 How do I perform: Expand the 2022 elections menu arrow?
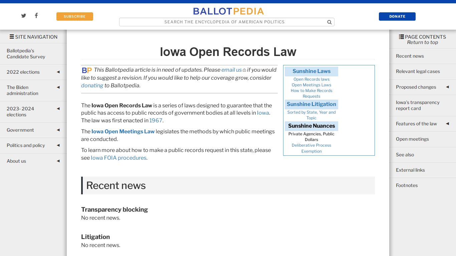coord(58,72)
